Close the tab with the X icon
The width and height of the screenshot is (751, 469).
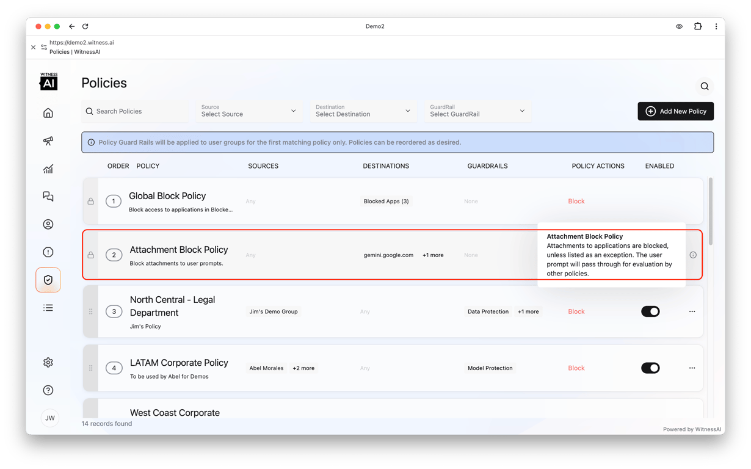(x=34, y=47)
